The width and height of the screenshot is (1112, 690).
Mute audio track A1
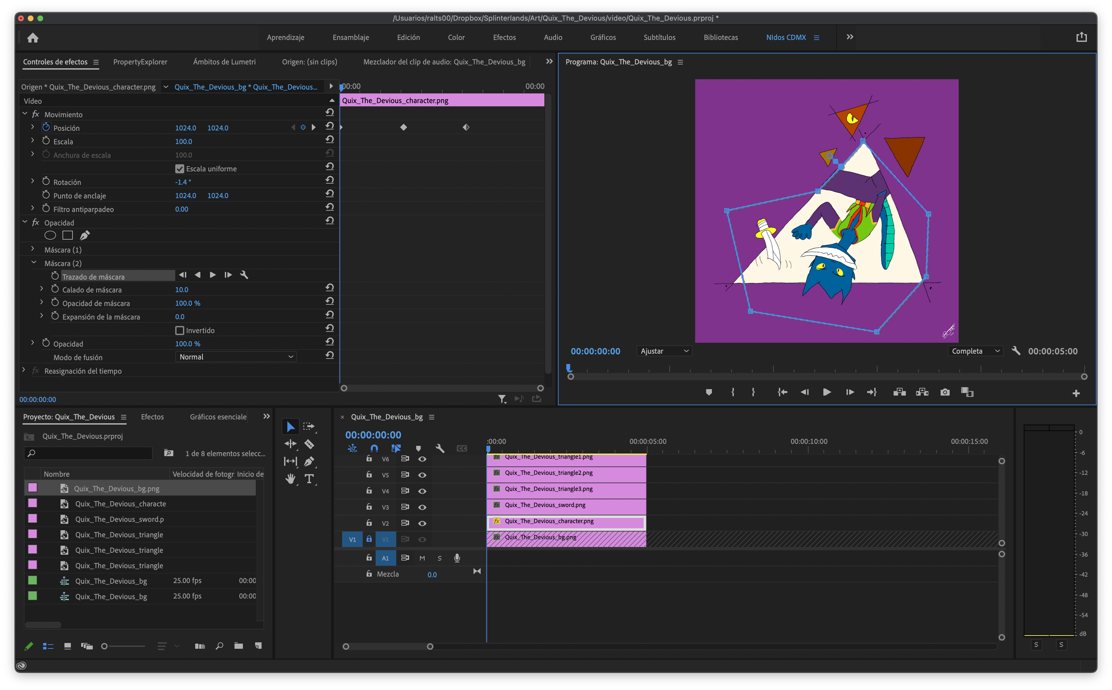point(422,558)
